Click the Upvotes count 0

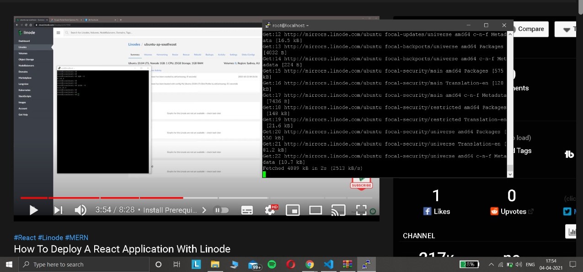(x=512, y=196)
